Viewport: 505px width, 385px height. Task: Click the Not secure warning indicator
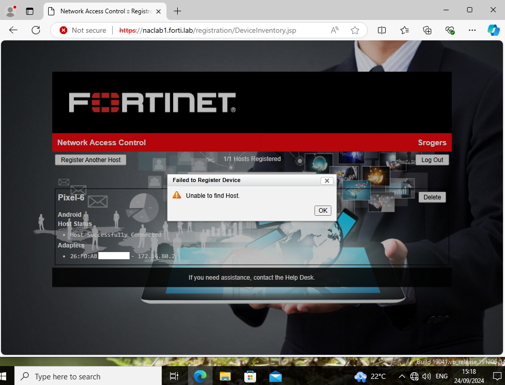(x=83, y=30)
